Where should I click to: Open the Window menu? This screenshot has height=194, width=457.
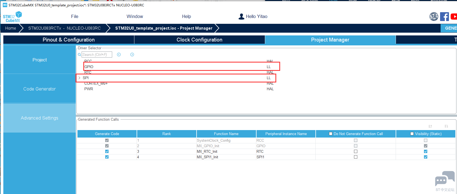coord(135,17)
